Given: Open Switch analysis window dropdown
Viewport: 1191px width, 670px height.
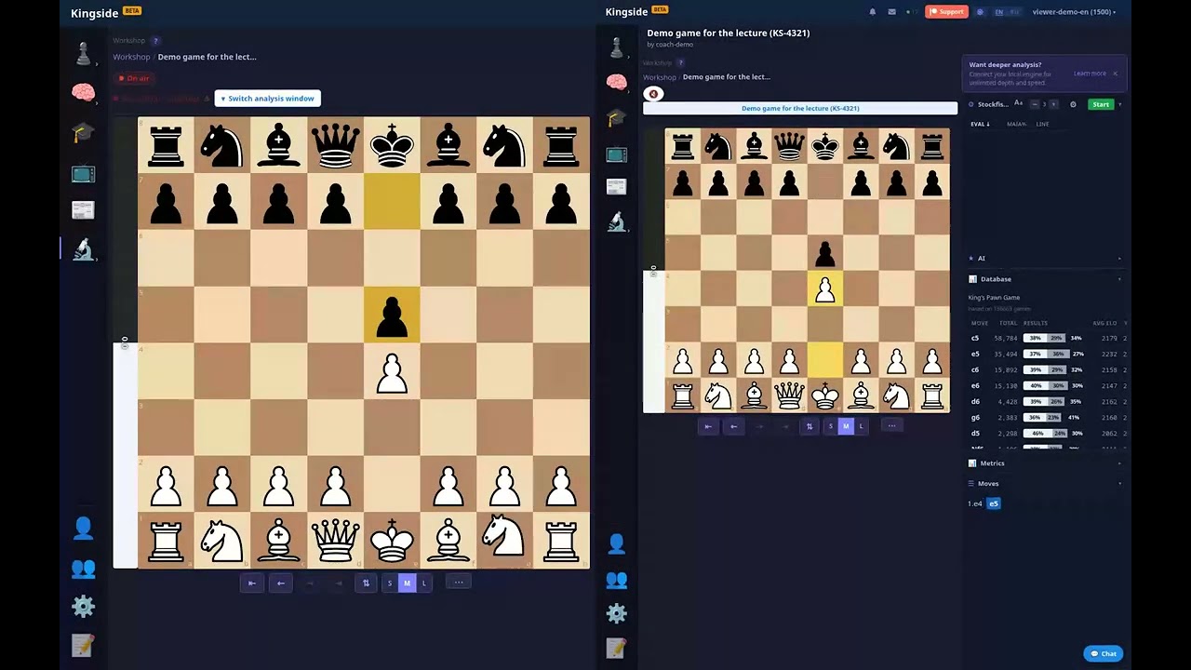Looking at the screenshot, I should pyautogui.click(x=268, y=99).
